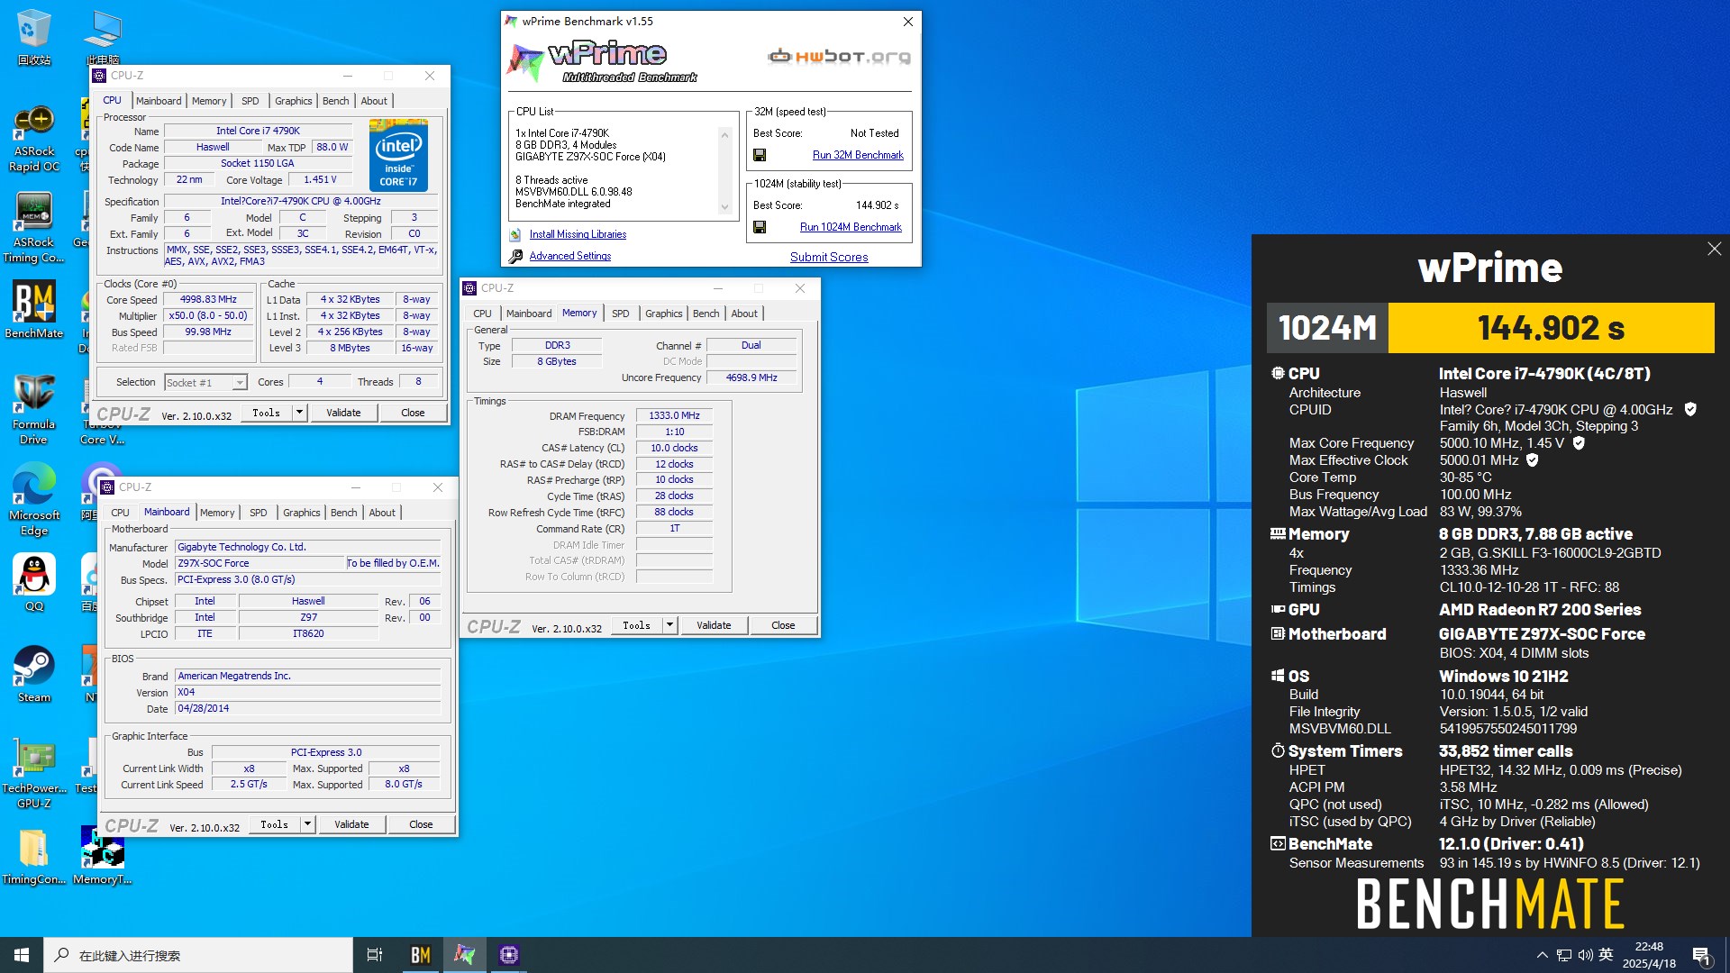
Task: Open Tools dropdown arrow in Memory window
Action: click(x=669, y=625)
